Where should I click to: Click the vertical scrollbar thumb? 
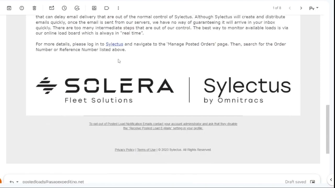pos(327,129)
